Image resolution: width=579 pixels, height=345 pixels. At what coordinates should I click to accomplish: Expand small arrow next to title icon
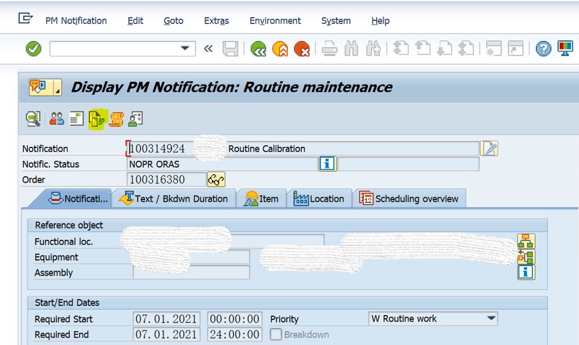[58, 87]
